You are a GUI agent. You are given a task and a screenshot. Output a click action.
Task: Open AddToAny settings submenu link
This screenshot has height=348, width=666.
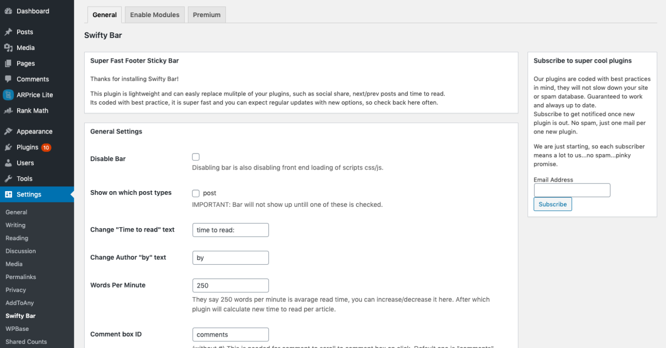tap(20, 302)
